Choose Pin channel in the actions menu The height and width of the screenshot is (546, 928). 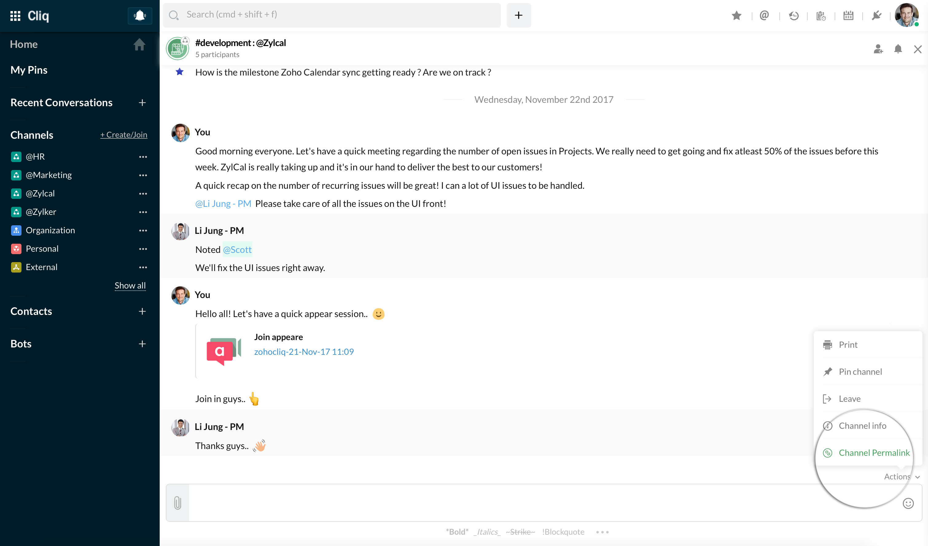pyautogui.click(x=860, y=371)
